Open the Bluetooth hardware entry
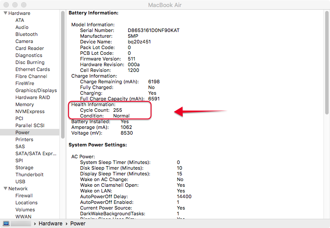The height and width of the screenshot is (228, 330). 26,35
